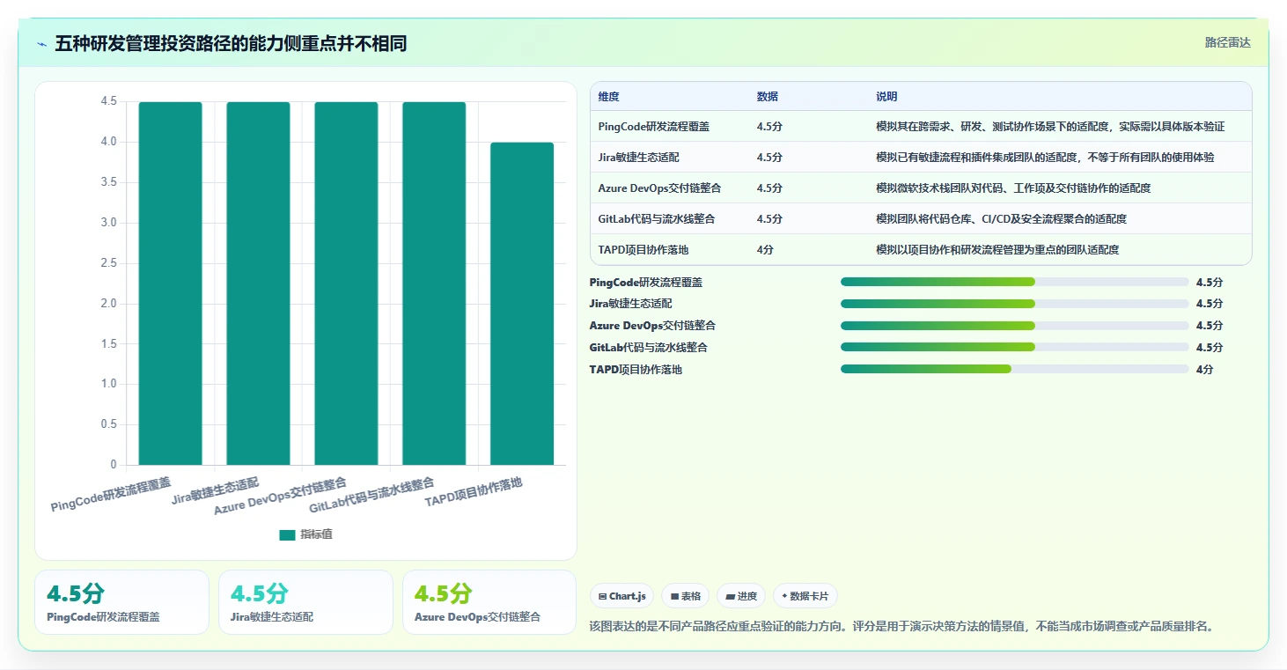Click the TAPD项目协作落地 progress list label
The width and height of the screenshot is (1287, 670).
click(636, 370)
